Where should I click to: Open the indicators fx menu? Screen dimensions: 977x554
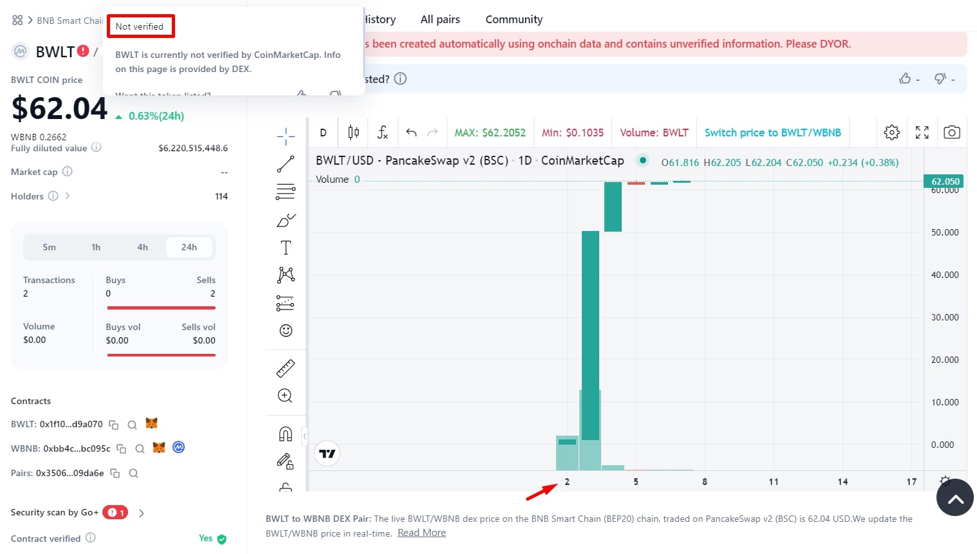(x=382, y=133)
